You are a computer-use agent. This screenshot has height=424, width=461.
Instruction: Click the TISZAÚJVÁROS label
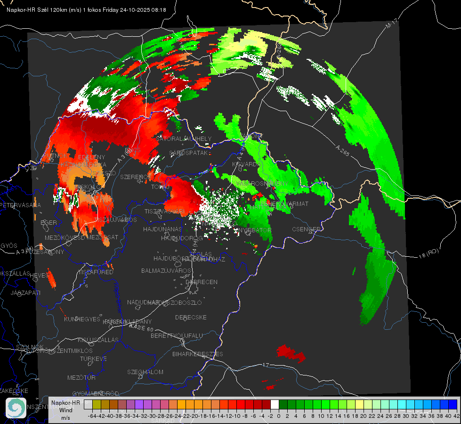tap(116, 220)
